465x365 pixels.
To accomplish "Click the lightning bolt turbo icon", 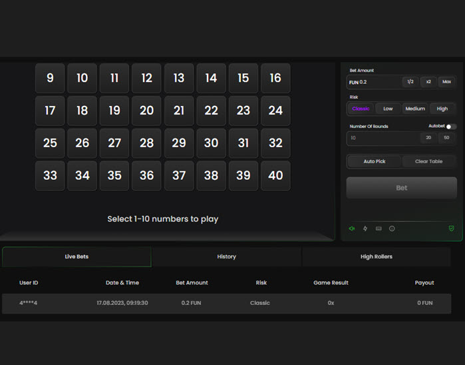I will 365,228.
